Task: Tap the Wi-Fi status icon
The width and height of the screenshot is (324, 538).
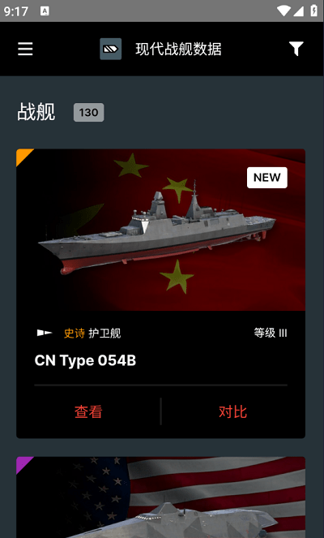Action: pyautogui.click(x=283, y=11)
